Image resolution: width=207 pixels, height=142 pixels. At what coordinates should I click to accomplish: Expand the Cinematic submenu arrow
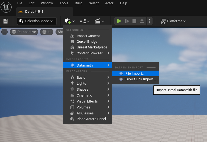coord(108,95)
